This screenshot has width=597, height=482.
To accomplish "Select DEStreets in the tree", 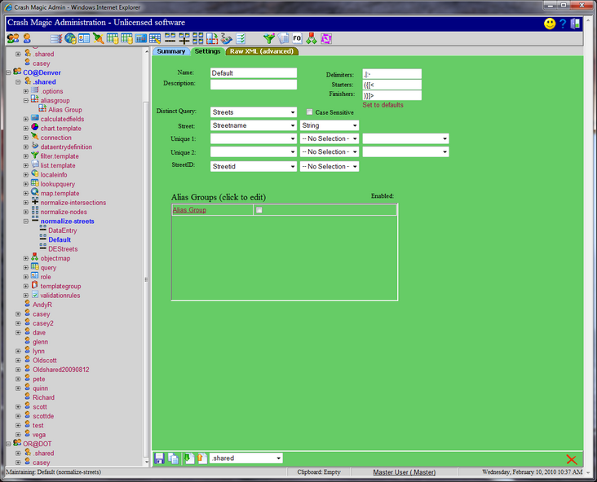I will pos(63,249).
